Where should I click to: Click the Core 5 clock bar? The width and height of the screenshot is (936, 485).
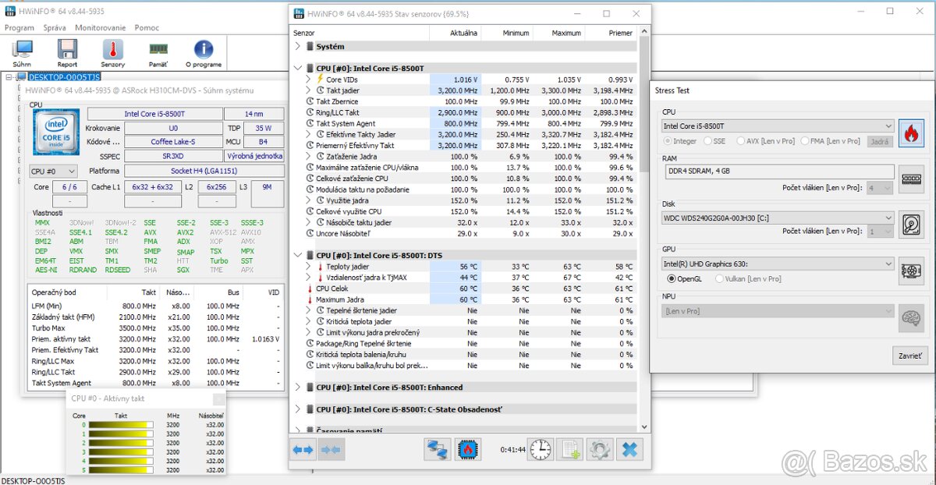pyautogui.click(x=121, y=470)
